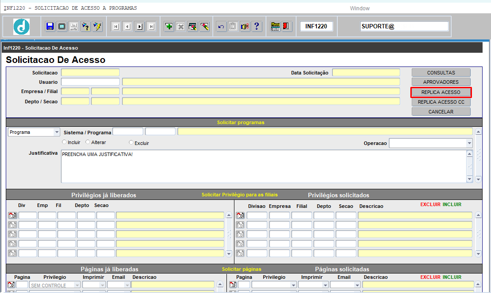
Task: Click the REPLICA ACESSO CC button
Action: point(441,102)
